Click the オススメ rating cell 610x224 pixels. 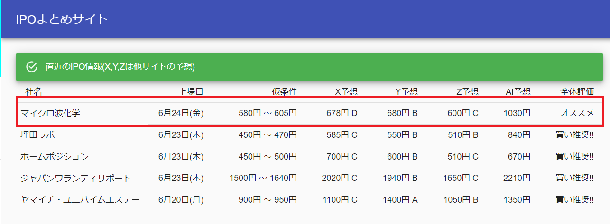tap(577, 113)
